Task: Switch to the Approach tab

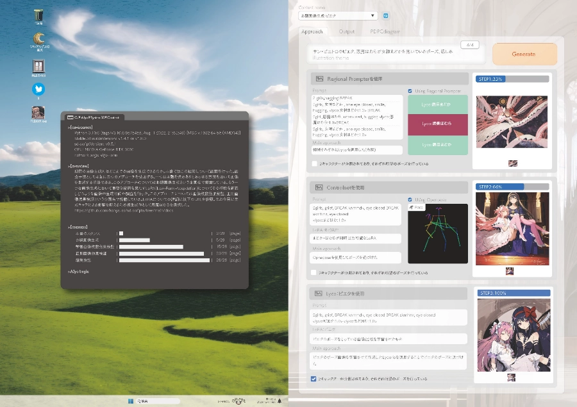Action: pos(312,31)
